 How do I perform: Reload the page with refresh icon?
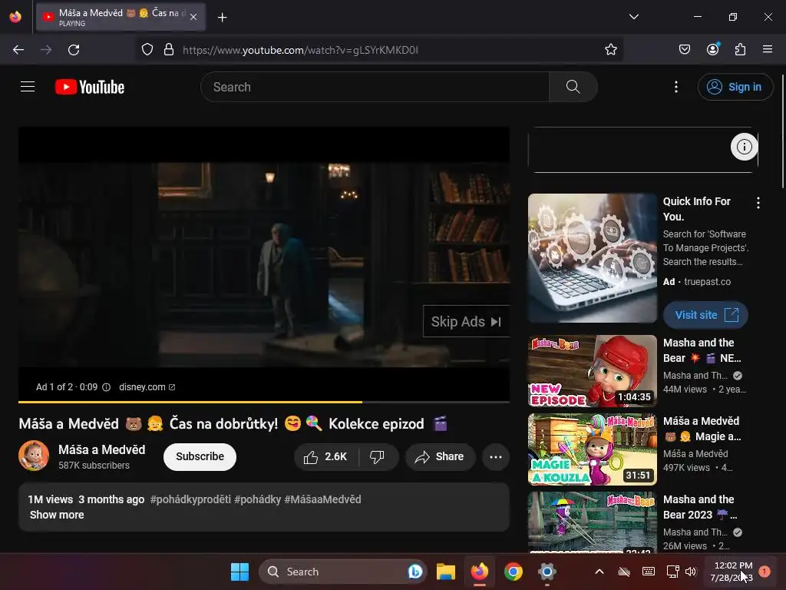[x=74, y=50]
